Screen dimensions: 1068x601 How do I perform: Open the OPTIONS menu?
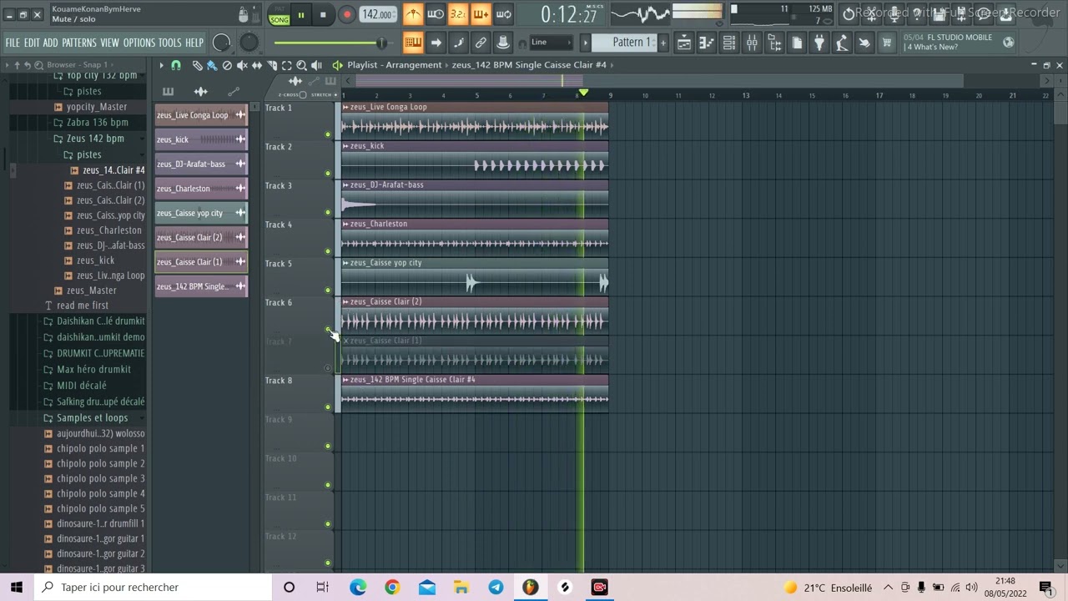[139, 43]
